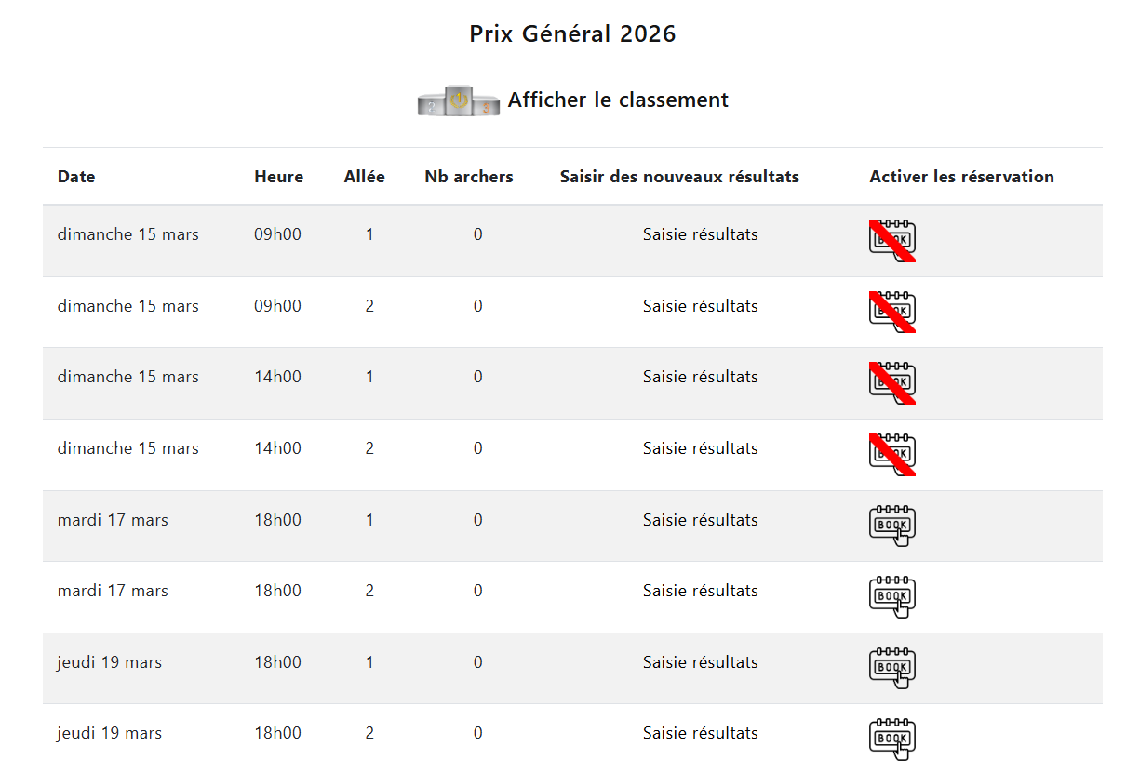Disable reservations for dimanche 15 mars 09h00 allée 1
The width and height of the screenshot is (1126, 773).
click(x=891, y=239)
